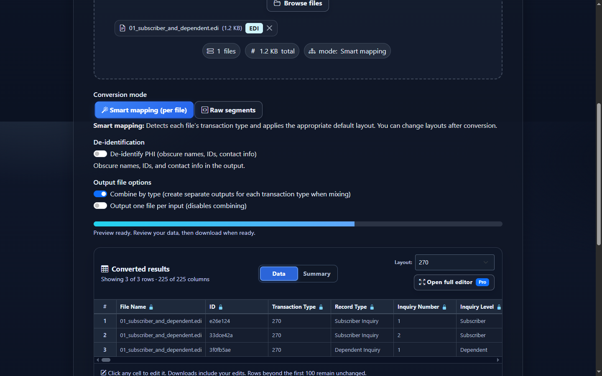
Task: Click the Record Type column header
Action: pyautogui.click(x=362, y=307)
